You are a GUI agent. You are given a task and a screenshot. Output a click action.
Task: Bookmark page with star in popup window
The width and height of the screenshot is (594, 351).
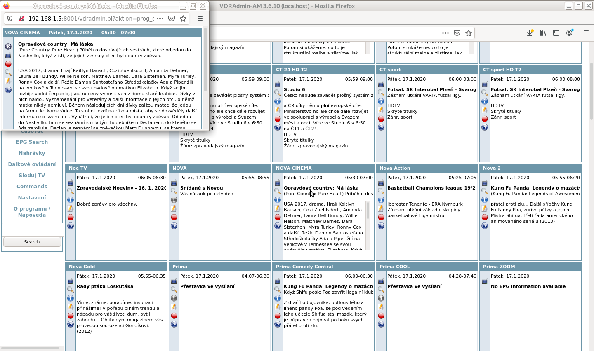tap(183, 19)
